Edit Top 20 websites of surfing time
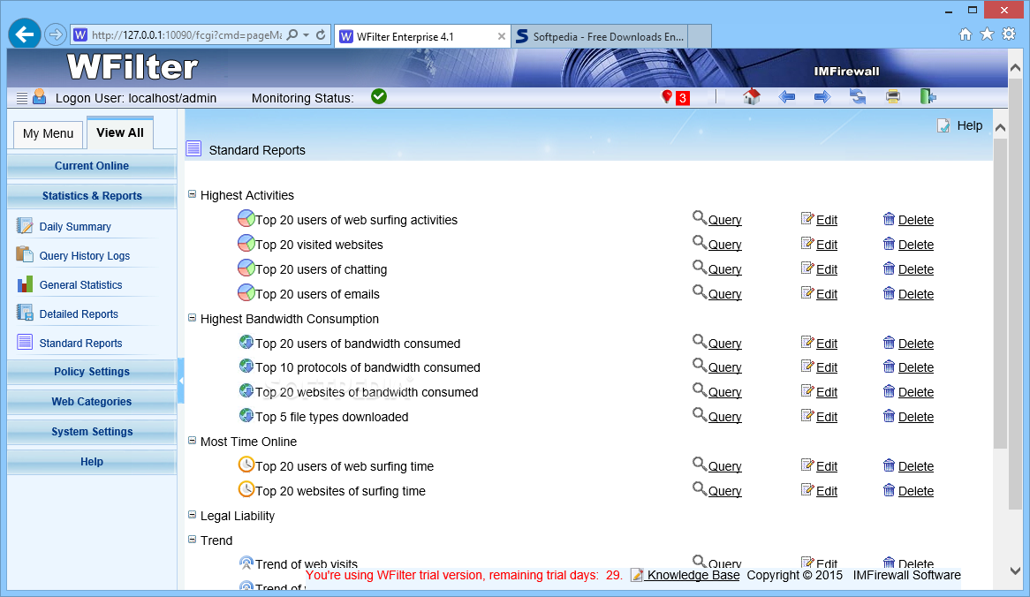The height and width of the screenshot is (597, 1030). pos(826,491)
